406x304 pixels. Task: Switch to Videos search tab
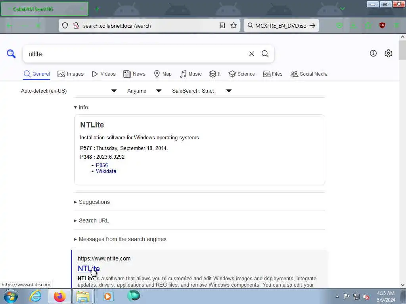[103, 74]
